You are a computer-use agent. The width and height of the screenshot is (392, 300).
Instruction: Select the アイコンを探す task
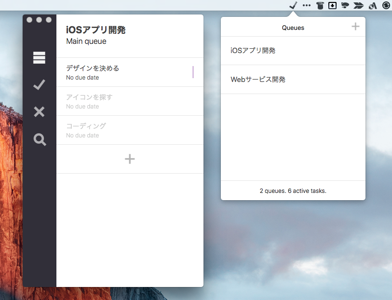pyautogui.click(x=130, y=101)
